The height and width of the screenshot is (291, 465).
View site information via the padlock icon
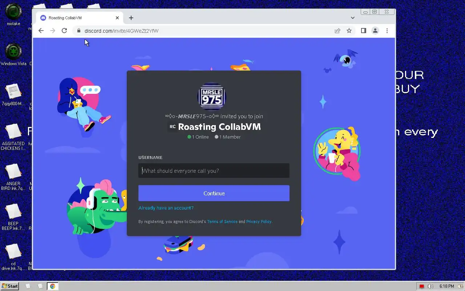78,31
